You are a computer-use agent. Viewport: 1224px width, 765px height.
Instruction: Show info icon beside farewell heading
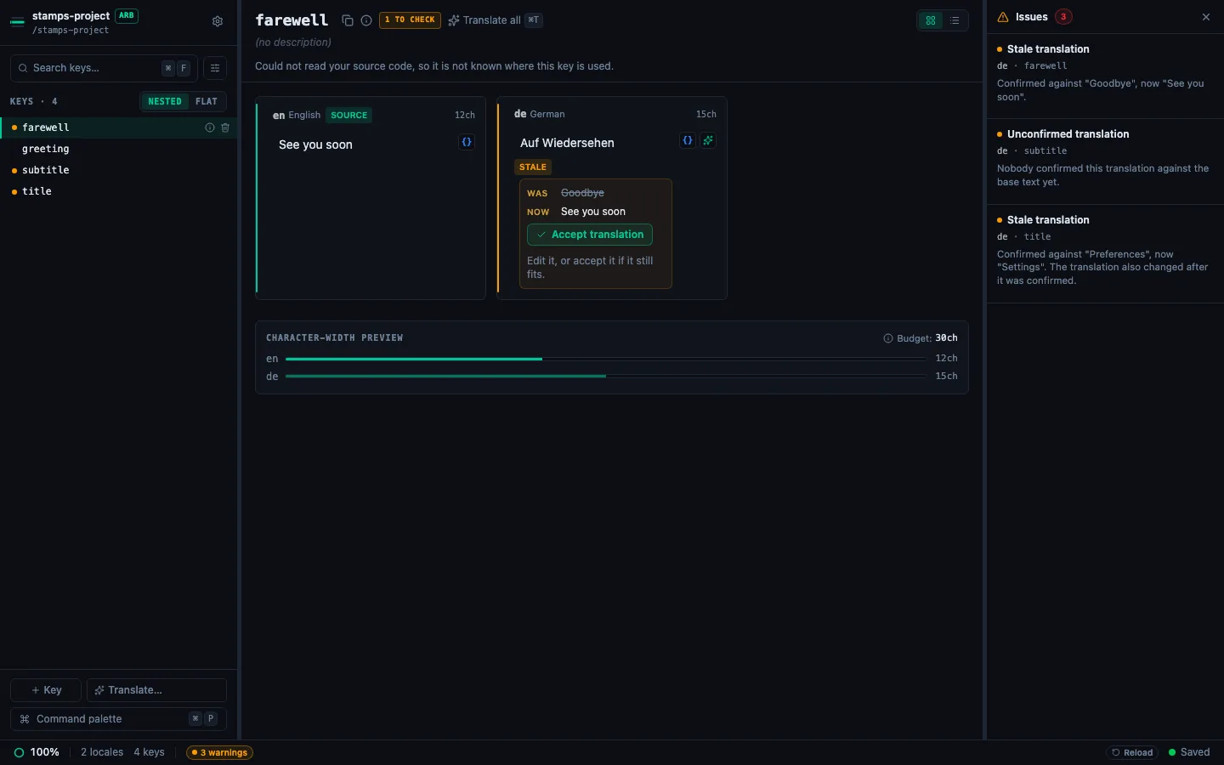pyautogui.click(x=366, y=20)
